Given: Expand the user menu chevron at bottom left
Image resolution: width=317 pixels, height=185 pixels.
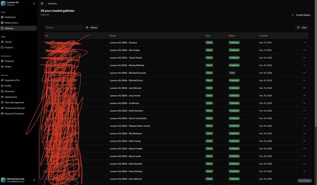Looking at the screenshot, I should pos(34,180).
